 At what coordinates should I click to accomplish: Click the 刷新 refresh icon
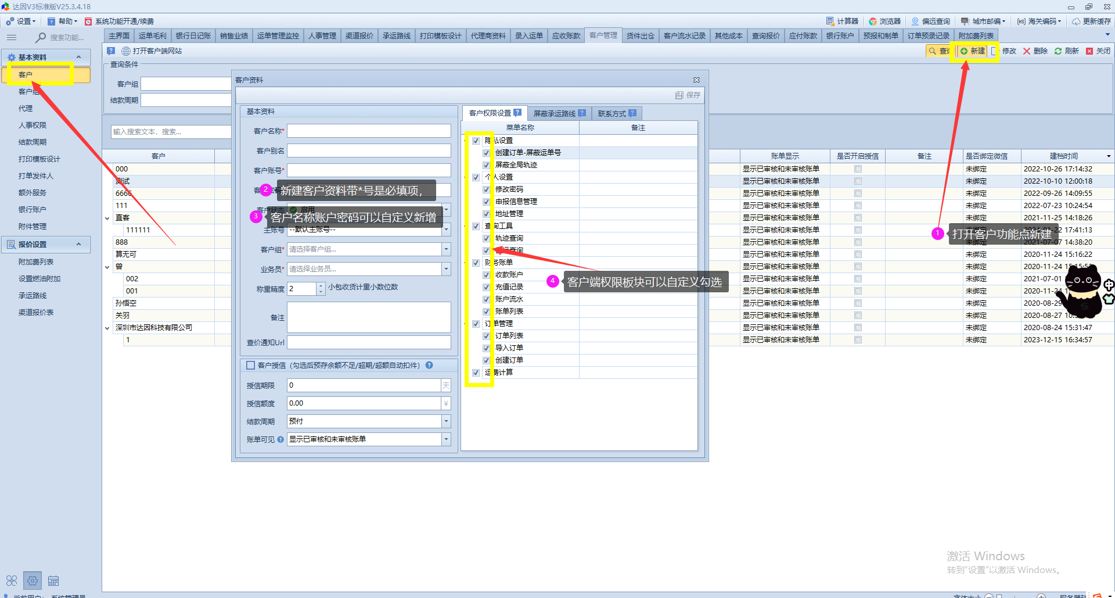1058,51
